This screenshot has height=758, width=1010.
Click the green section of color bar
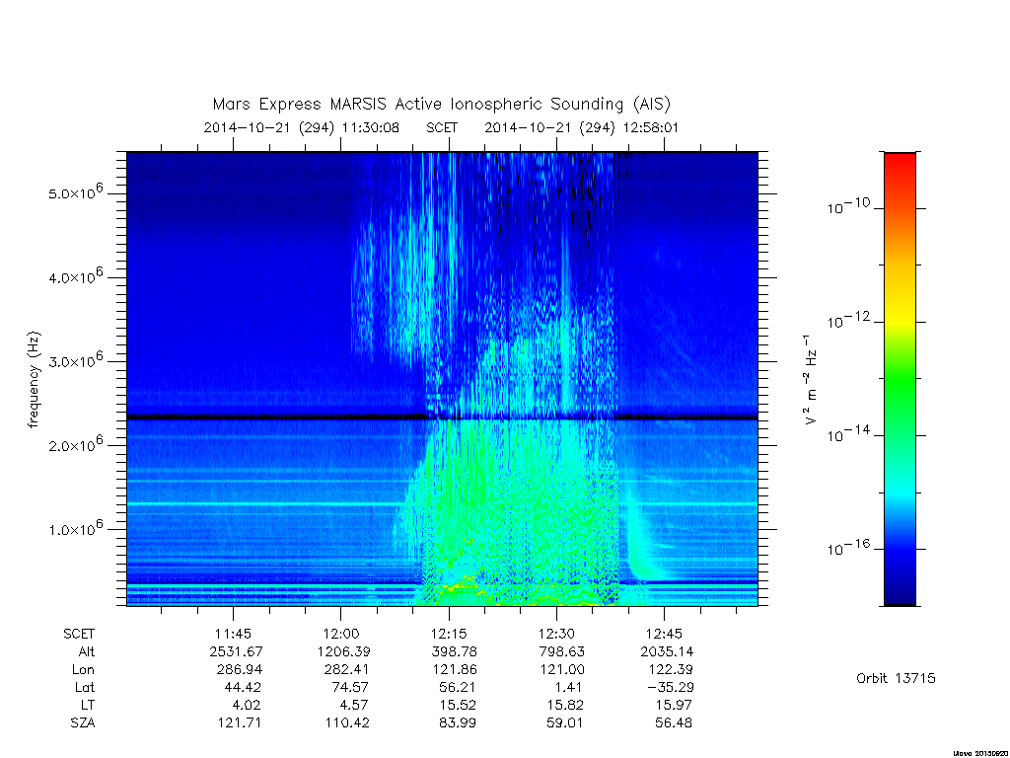coord(900,380)
